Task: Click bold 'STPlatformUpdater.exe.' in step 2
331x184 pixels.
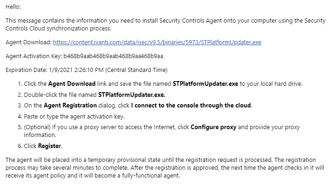Action: pos(132,95)
